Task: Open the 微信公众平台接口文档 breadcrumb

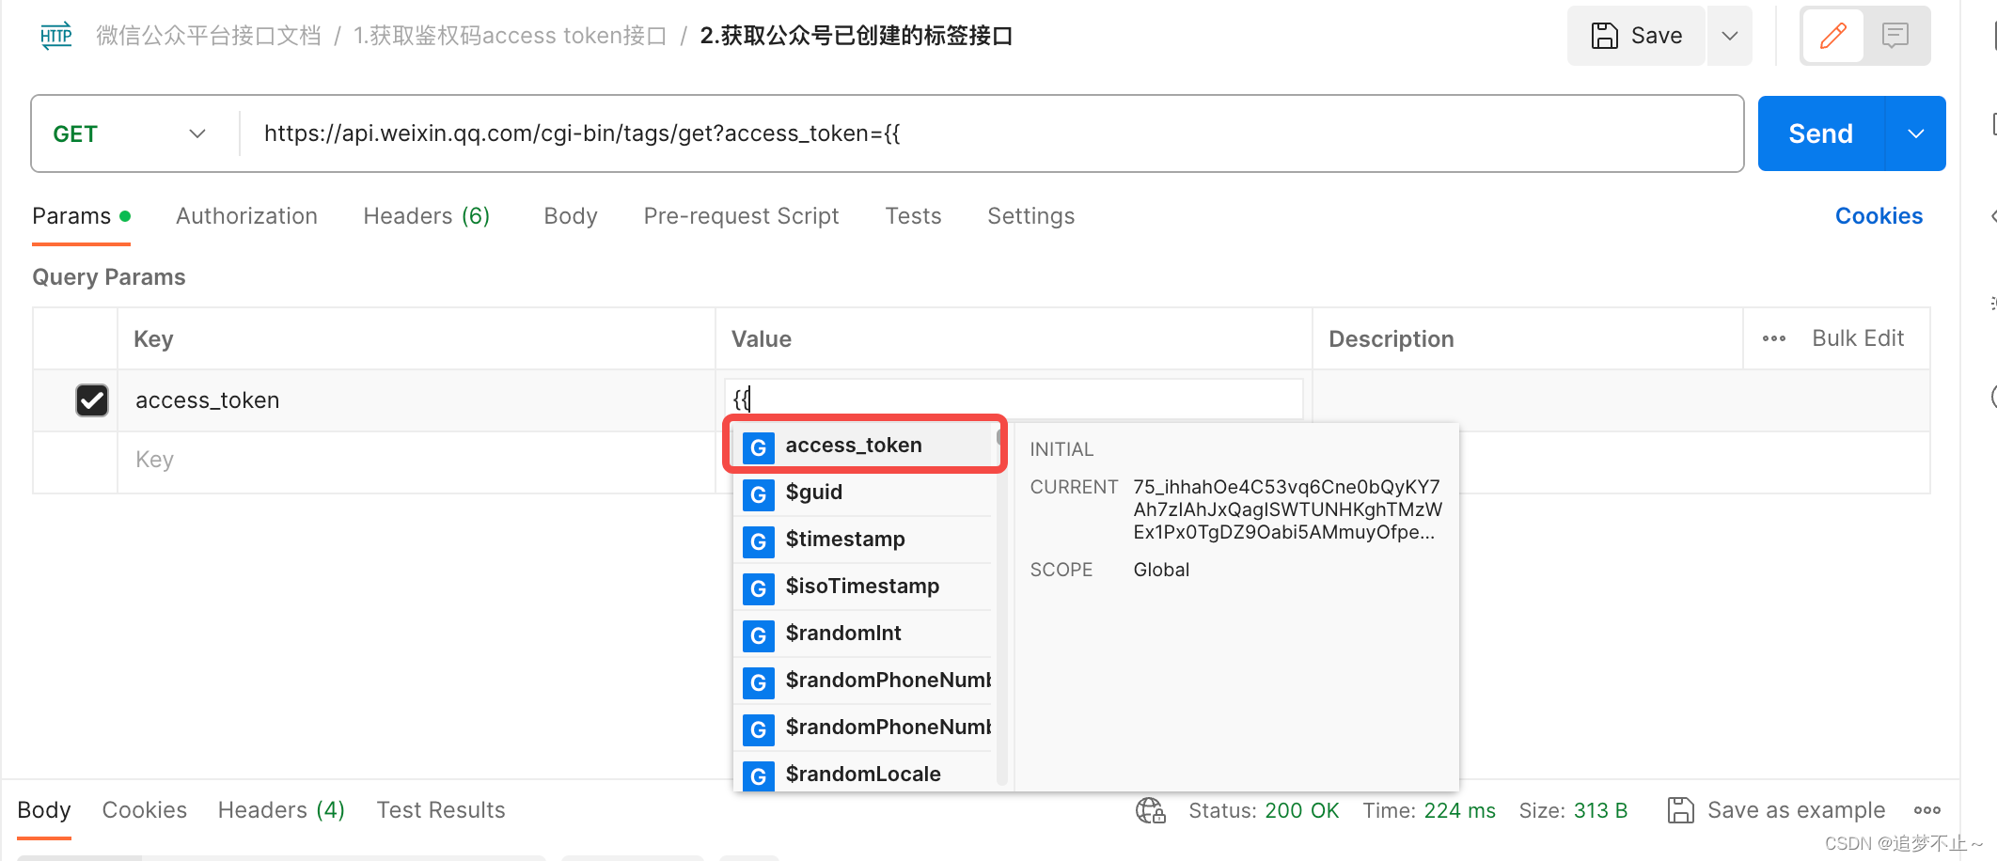Action: point(208,36)
